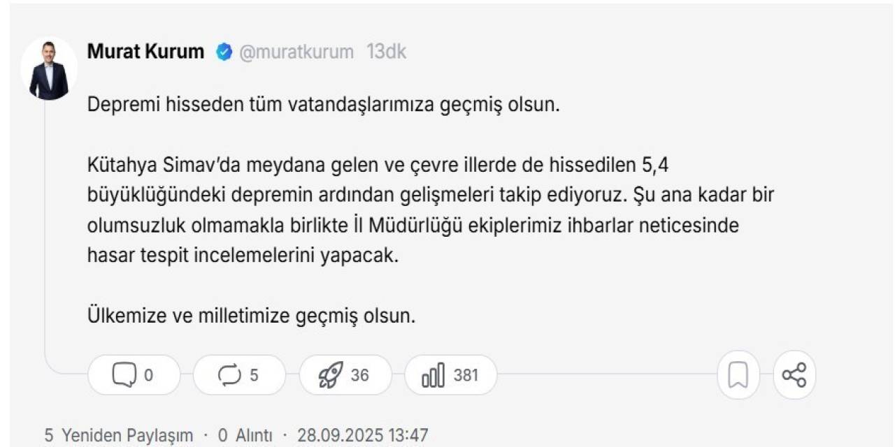
Task: Open the reply composer for this post
Action: pos(133,375)
